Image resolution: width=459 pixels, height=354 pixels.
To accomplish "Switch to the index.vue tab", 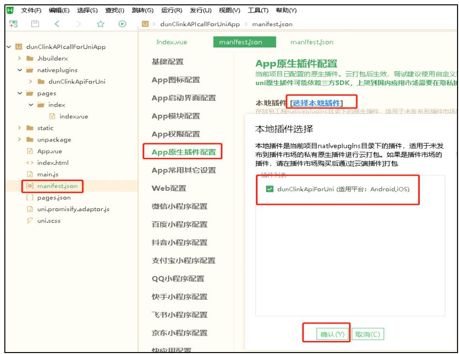I will pos(172,42).
